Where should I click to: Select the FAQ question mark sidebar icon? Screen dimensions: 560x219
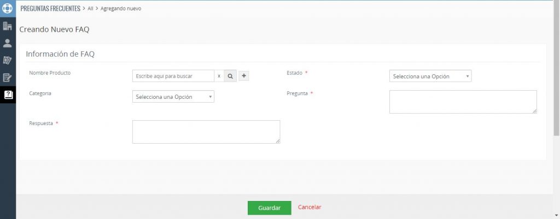(x=8, y=94)
